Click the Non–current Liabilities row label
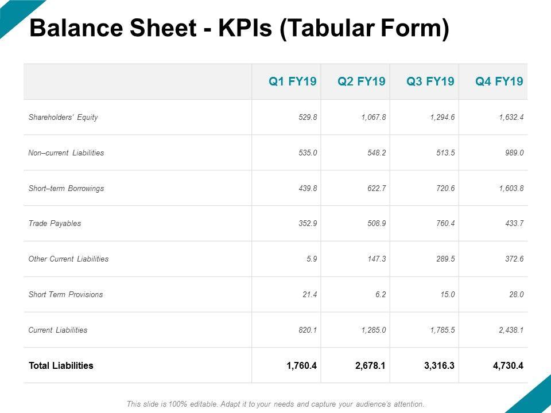The width and height of the screenshot is (551, 413). coord(66,153)
